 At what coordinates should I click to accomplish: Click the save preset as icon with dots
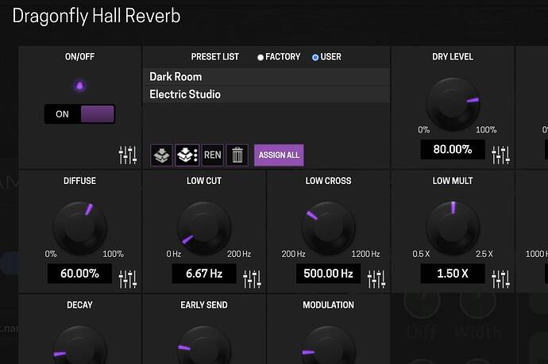(187, 155)
